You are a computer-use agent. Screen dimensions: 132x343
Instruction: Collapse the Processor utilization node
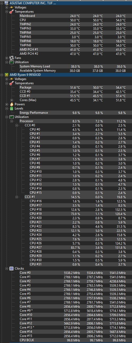(x=12, y=121)
